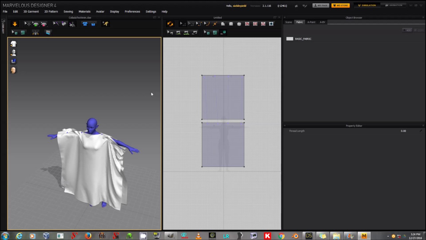Image resolution: width=426 pixels, height=240 pixels.
Task: Click the Thread Length value field
Action: pyautogui.click(x=403, y=131)
